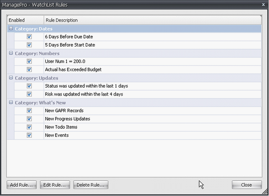
Task: Select the Category: What's New header label
Action: (x=40, y=103)
